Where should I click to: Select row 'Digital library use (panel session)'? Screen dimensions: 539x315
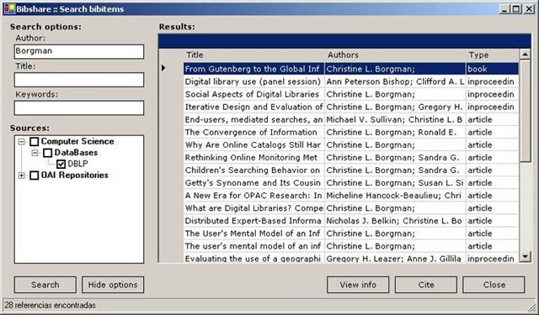[351, 81]
